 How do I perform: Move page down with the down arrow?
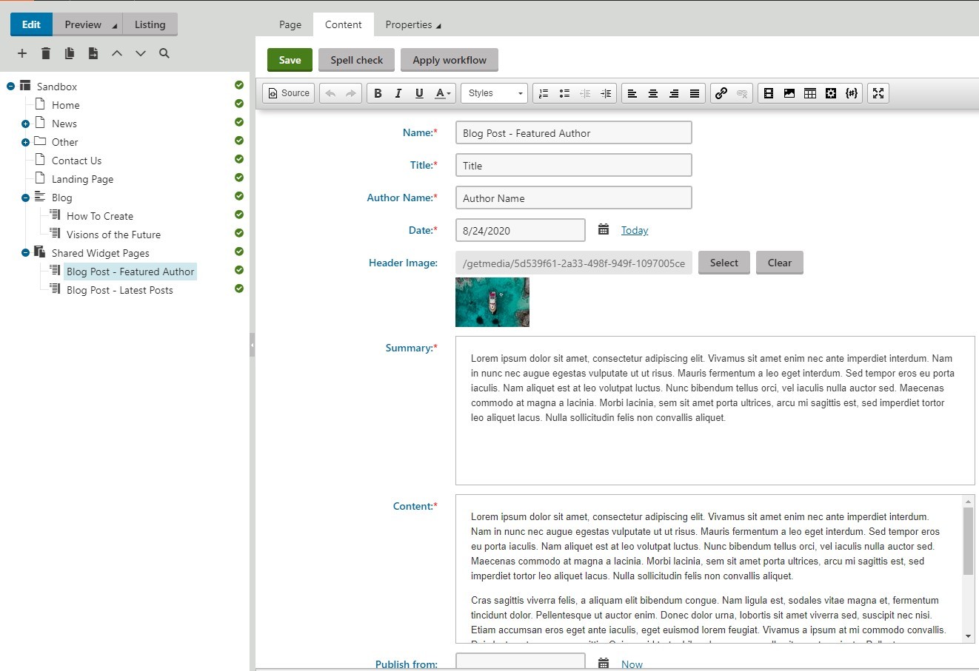(x=141, y=53)
